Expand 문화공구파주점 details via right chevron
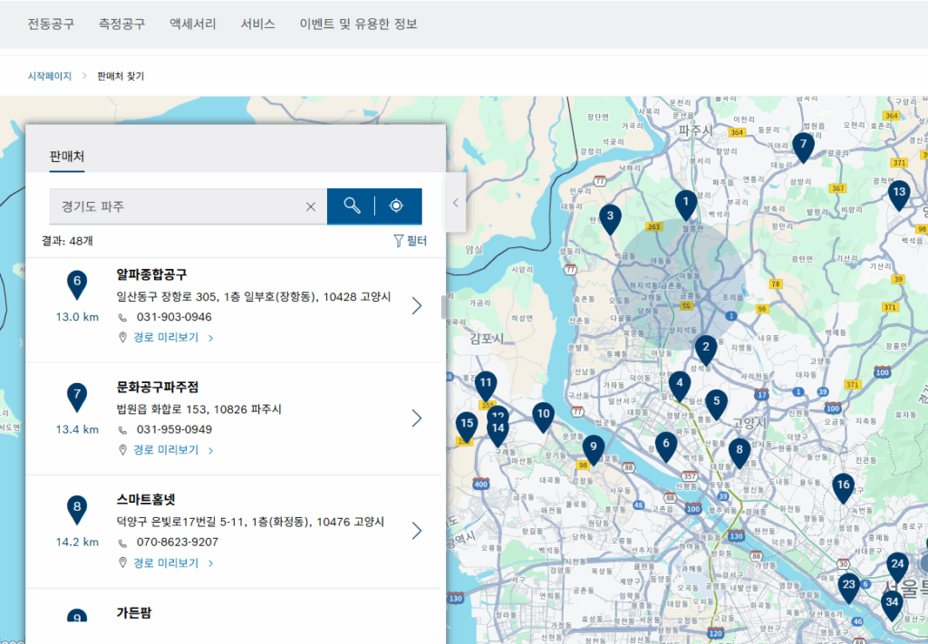Viewport: 928px width, 644px height. point(417,418)
